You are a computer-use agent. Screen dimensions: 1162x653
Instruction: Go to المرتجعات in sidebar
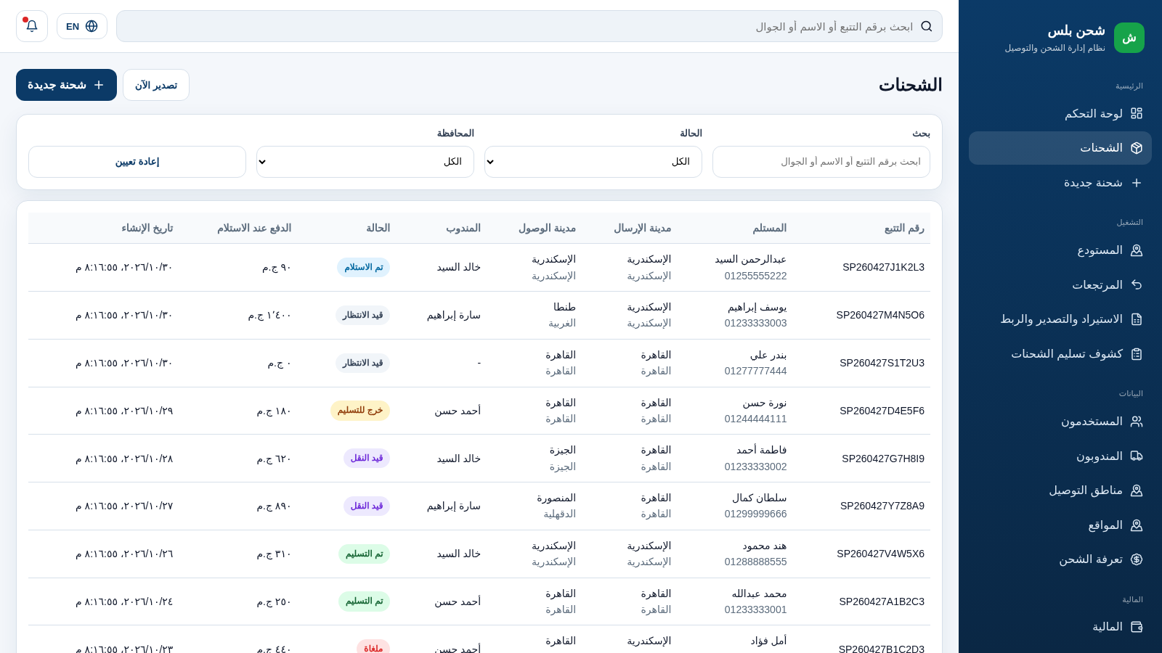pyautogui.click(x=1060, y=285)
